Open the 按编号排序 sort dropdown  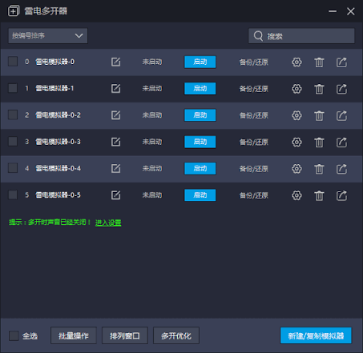pyautogui.click(x=48, y=36)
